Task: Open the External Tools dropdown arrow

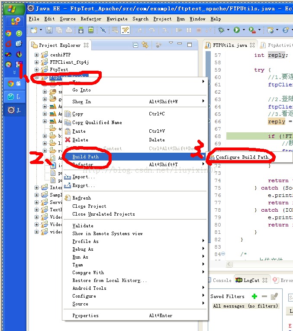Action: 260,30
